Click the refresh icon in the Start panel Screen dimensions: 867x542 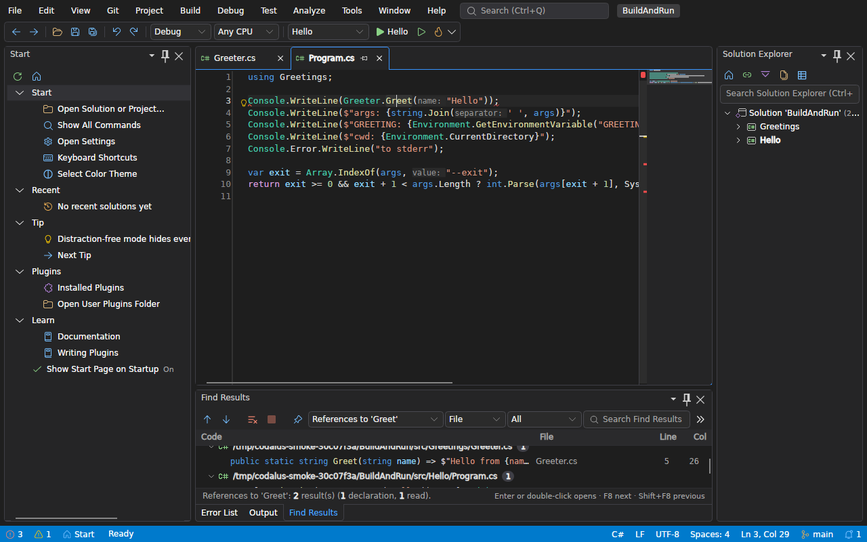pyautogui.click(x=18, y=77)
